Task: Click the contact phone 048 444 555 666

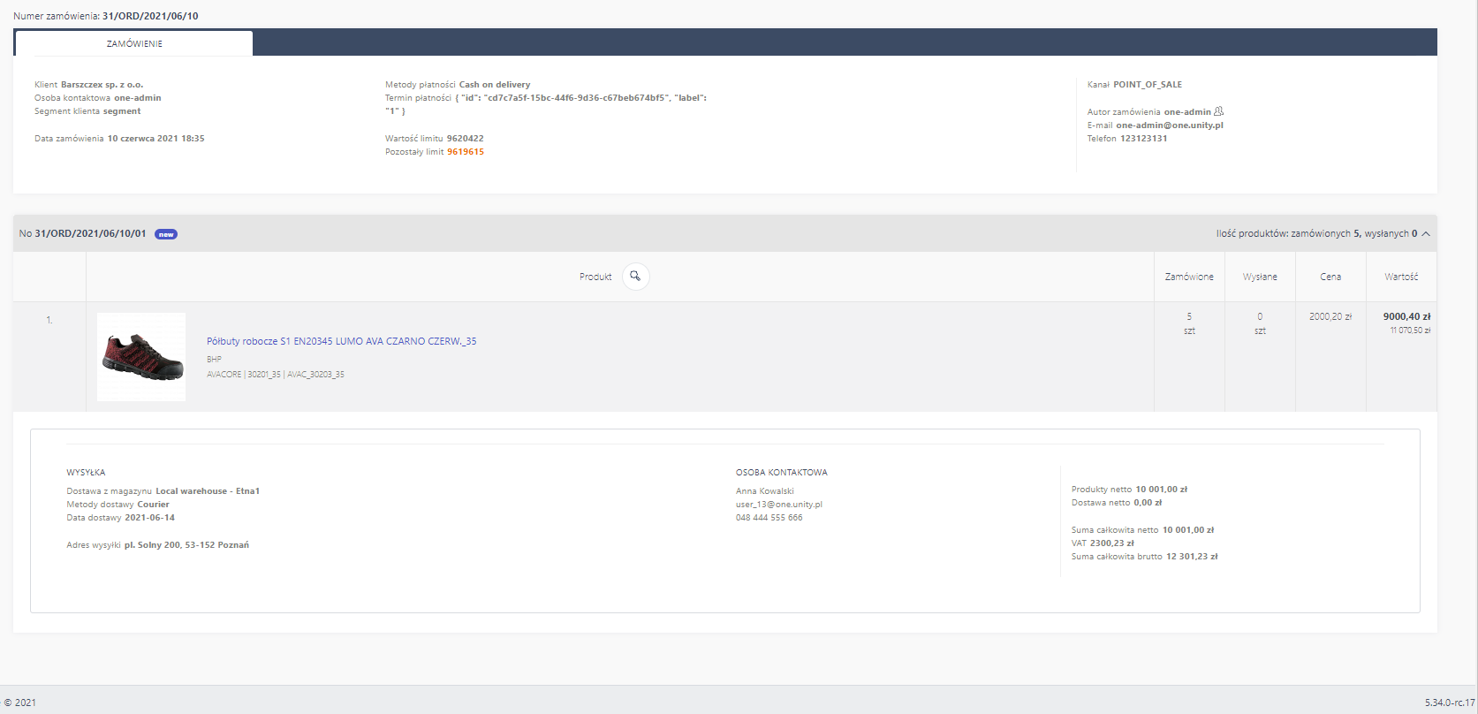Action: (x=769, y=518)
